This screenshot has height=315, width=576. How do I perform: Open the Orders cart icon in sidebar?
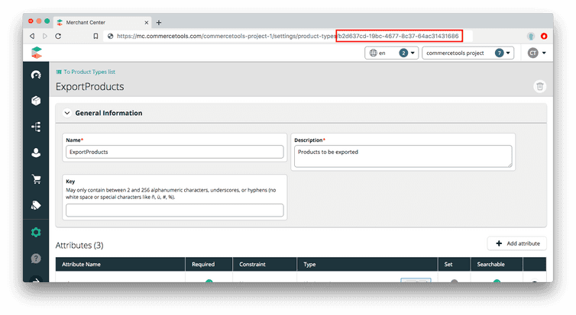36,179
